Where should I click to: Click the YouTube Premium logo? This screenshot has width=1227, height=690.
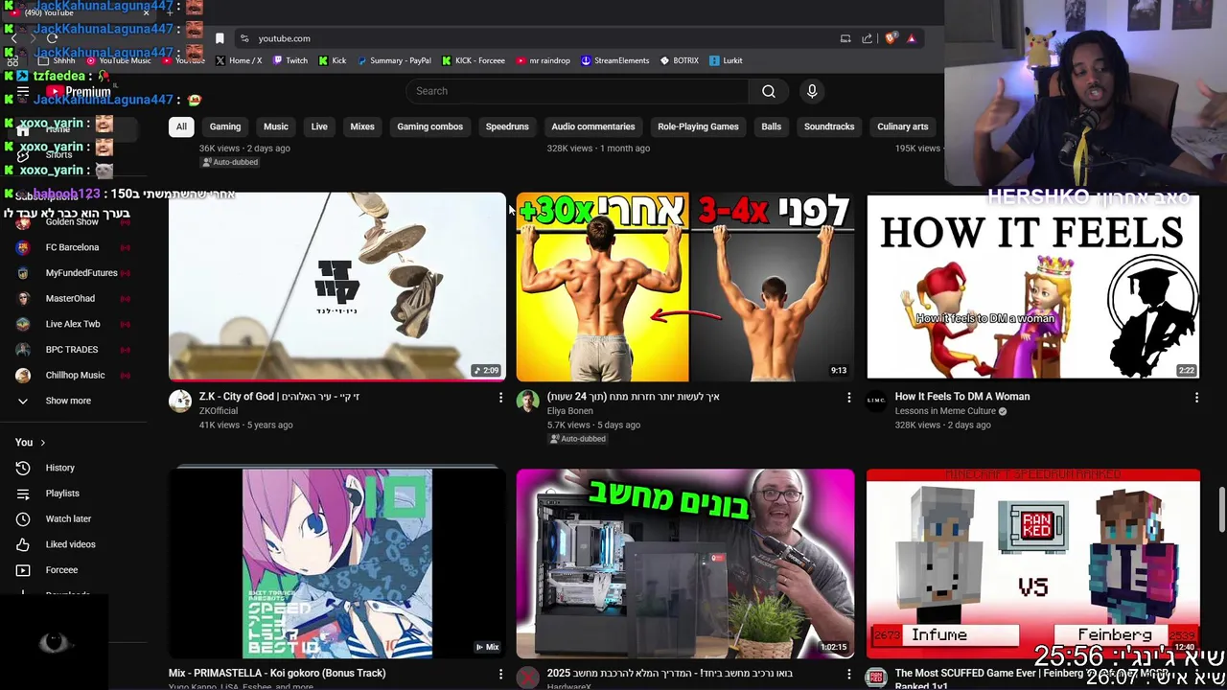[x=79, y=92]
